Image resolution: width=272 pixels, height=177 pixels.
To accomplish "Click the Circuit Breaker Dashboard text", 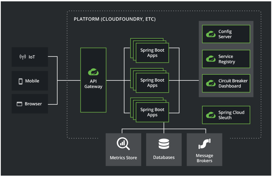I will coord(233,83).
